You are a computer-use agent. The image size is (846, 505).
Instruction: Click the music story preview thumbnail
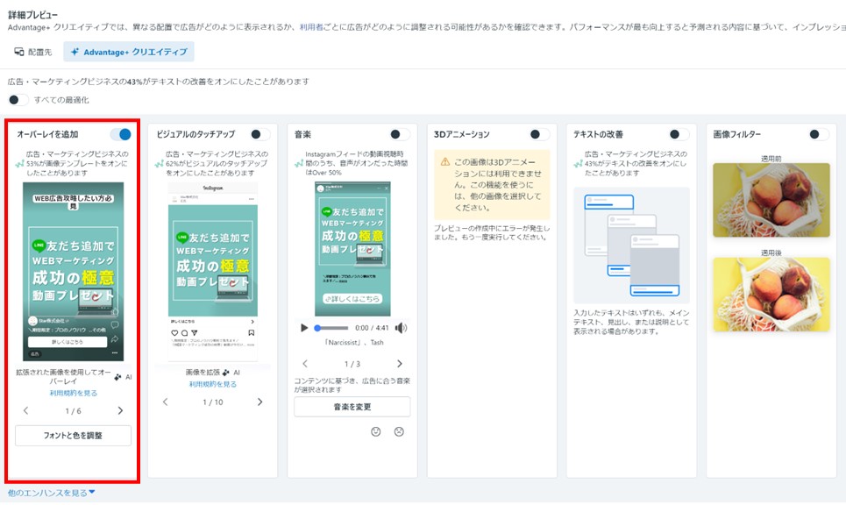(x=352, y=249)
